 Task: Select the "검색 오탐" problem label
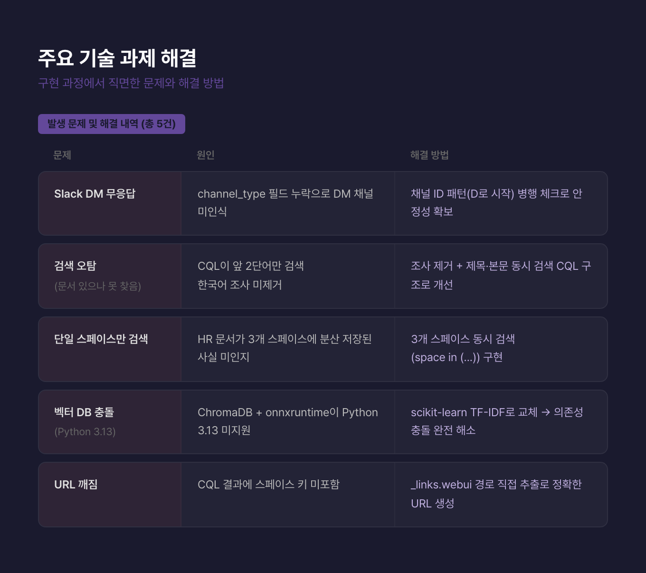[75, 266]
